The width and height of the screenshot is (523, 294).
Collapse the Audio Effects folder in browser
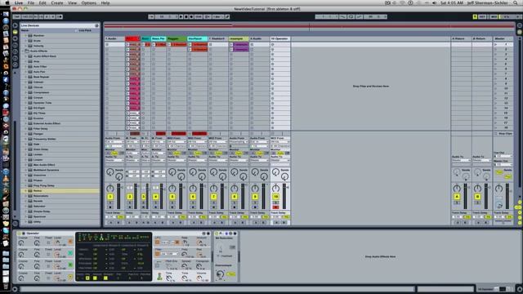23,51
